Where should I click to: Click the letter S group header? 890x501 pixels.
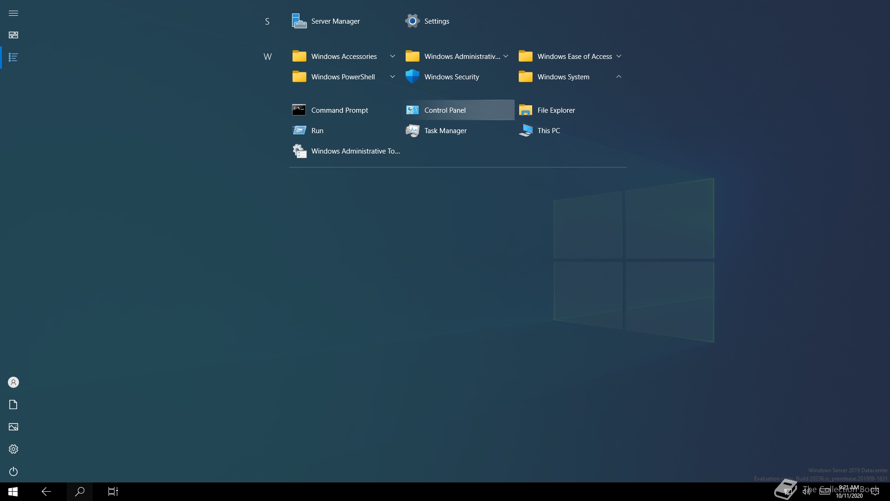coord(267,21)
